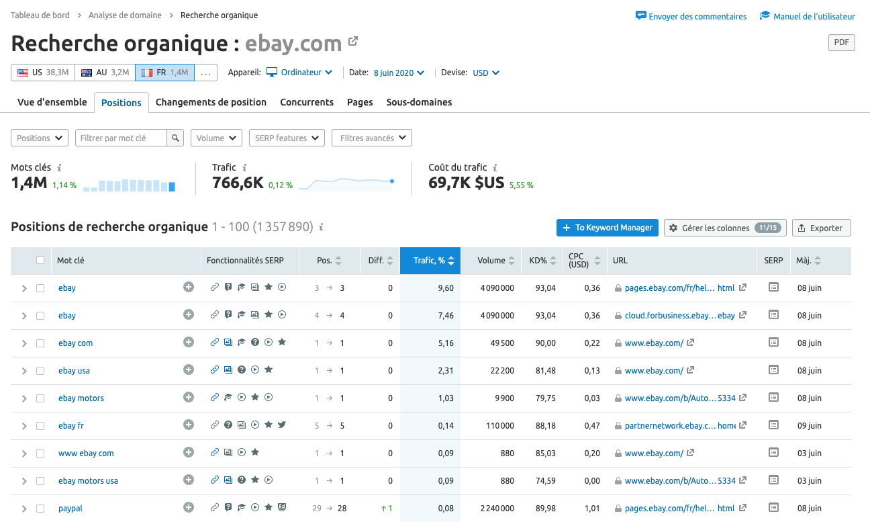Image resolution: width=870 pixels, height=522 pixels.
Task: Click the To Keyword Manager button
Action: pos(607,228)
